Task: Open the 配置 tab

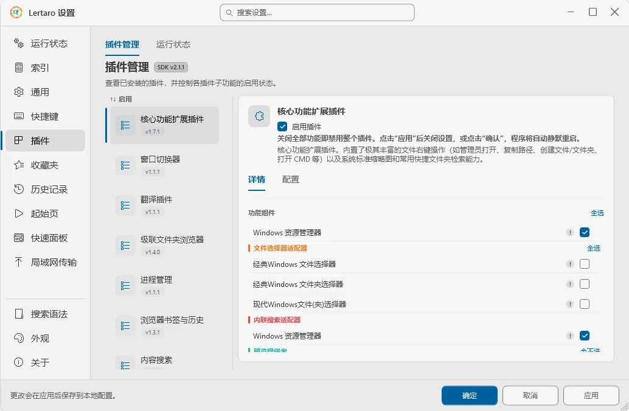Action: pos(291,179)
